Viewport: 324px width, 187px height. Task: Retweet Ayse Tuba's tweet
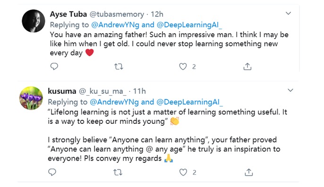[x=119, y=66]
